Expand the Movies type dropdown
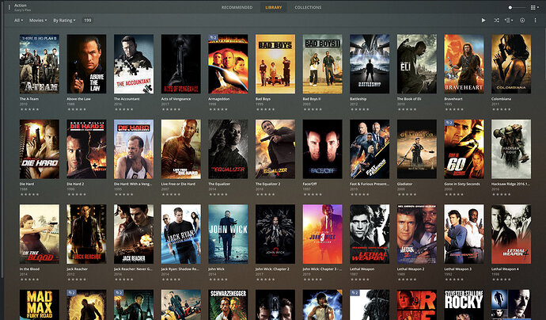This screenshot has width=546, height=320. pyautogui.click(x=38, y=21)
